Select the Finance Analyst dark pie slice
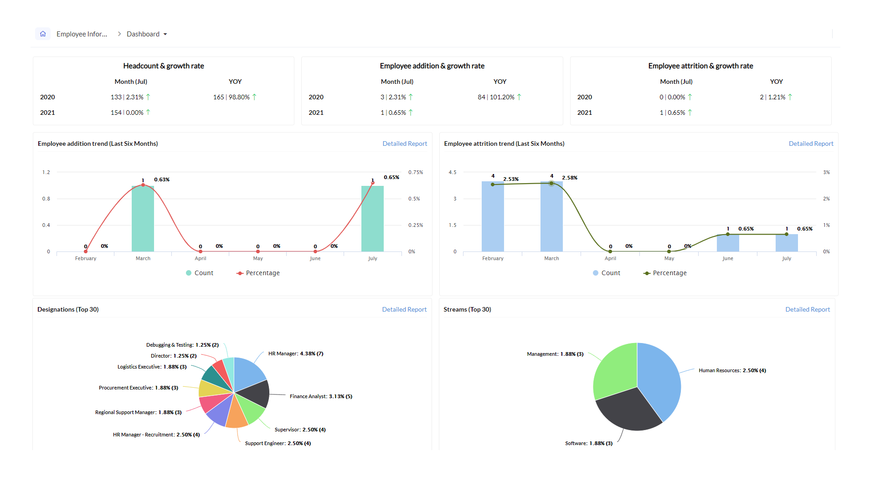The width and height of the screenshot is (875, 492). [255, 394]
